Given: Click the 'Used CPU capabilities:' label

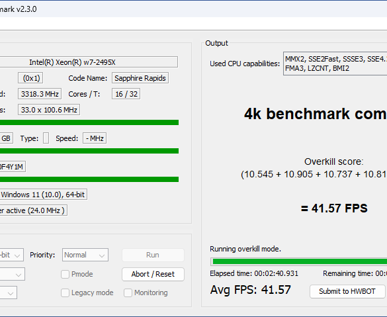Looking at the screenshot, I should click(245, 64).
